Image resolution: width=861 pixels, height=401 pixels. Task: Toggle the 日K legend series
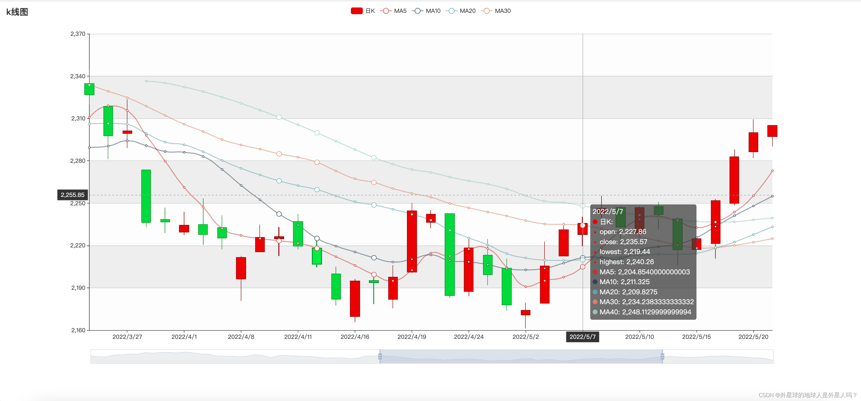click(363, 11)
